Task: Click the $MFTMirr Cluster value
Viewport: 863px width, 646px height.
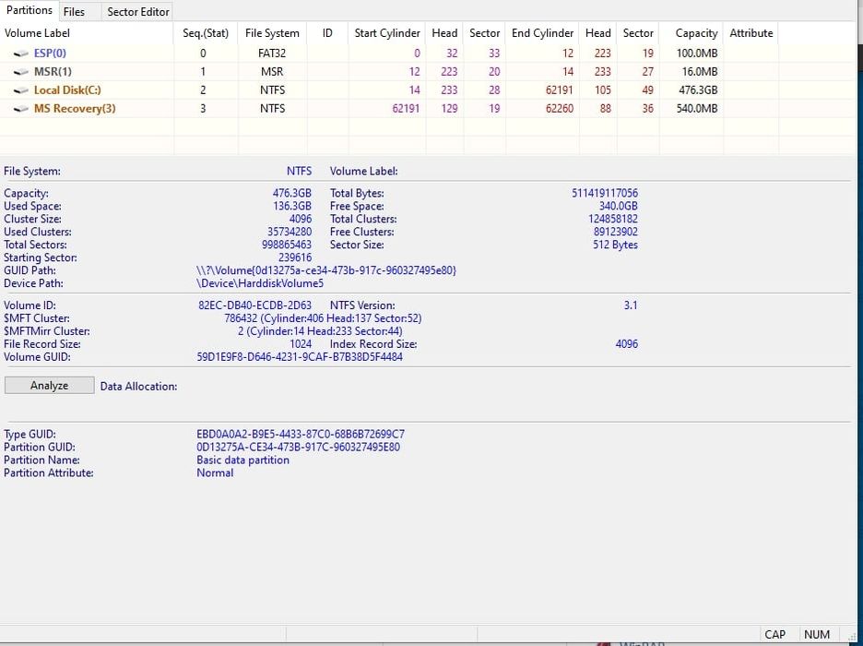Action: (x=320, y=331)
